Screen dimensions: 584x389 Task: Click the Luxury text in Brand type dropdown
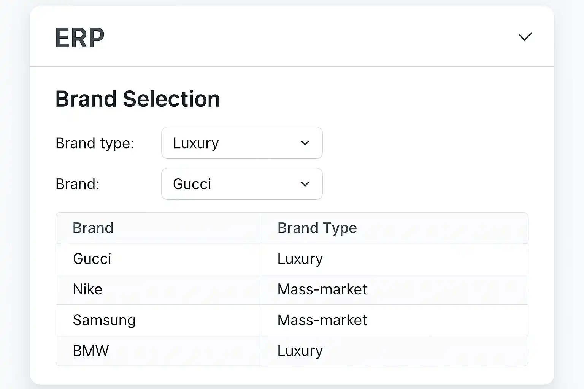[x=196, y=143]
